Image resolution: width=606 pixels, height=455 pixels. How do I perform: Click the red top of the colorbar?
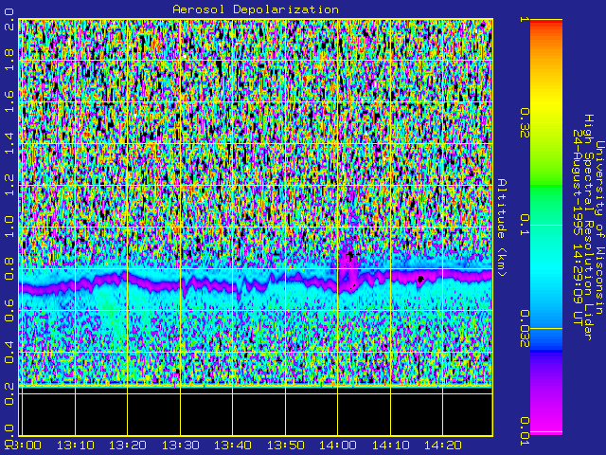click(546, 23)
